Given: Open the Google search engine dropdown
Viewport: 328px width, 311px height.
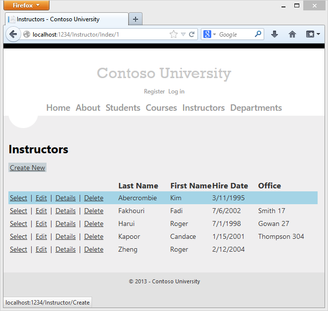Looking at the screenshot, I should 210,35.
